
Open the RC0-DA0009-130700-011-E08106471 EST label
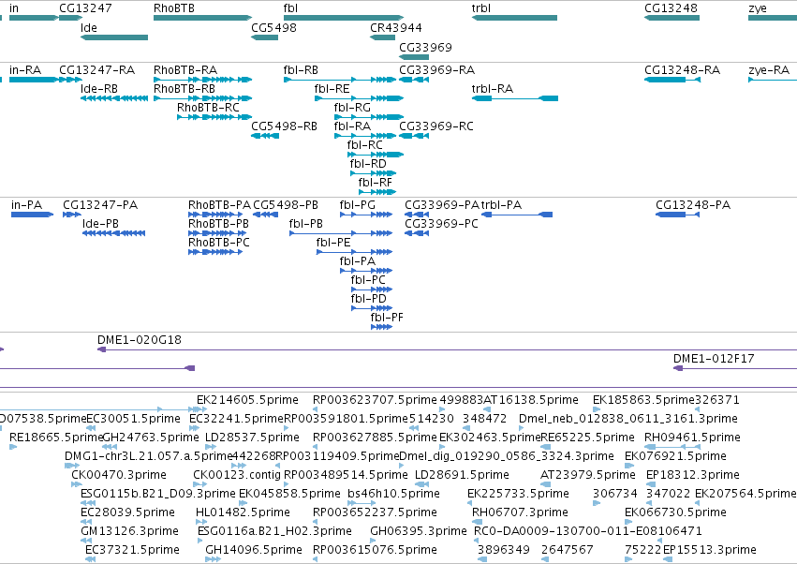pos(587,531)
